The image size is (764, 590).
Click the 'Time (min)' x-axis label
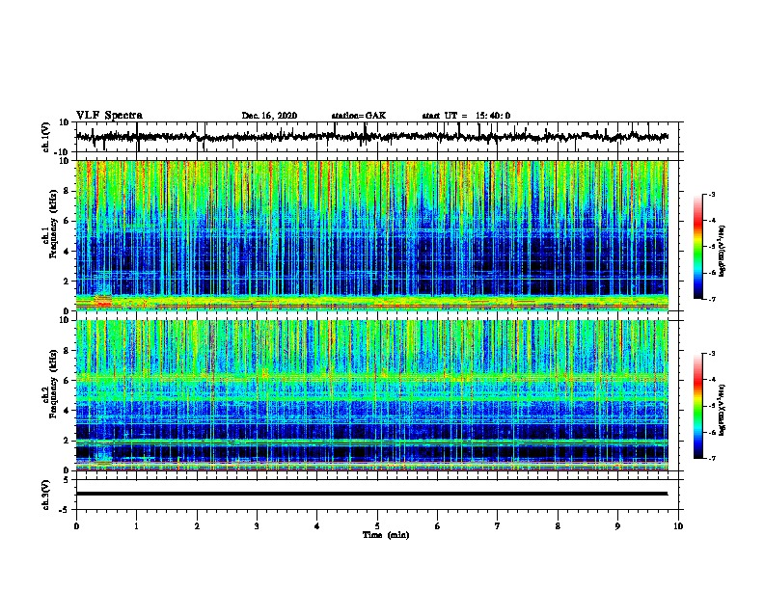click(386, 535)
